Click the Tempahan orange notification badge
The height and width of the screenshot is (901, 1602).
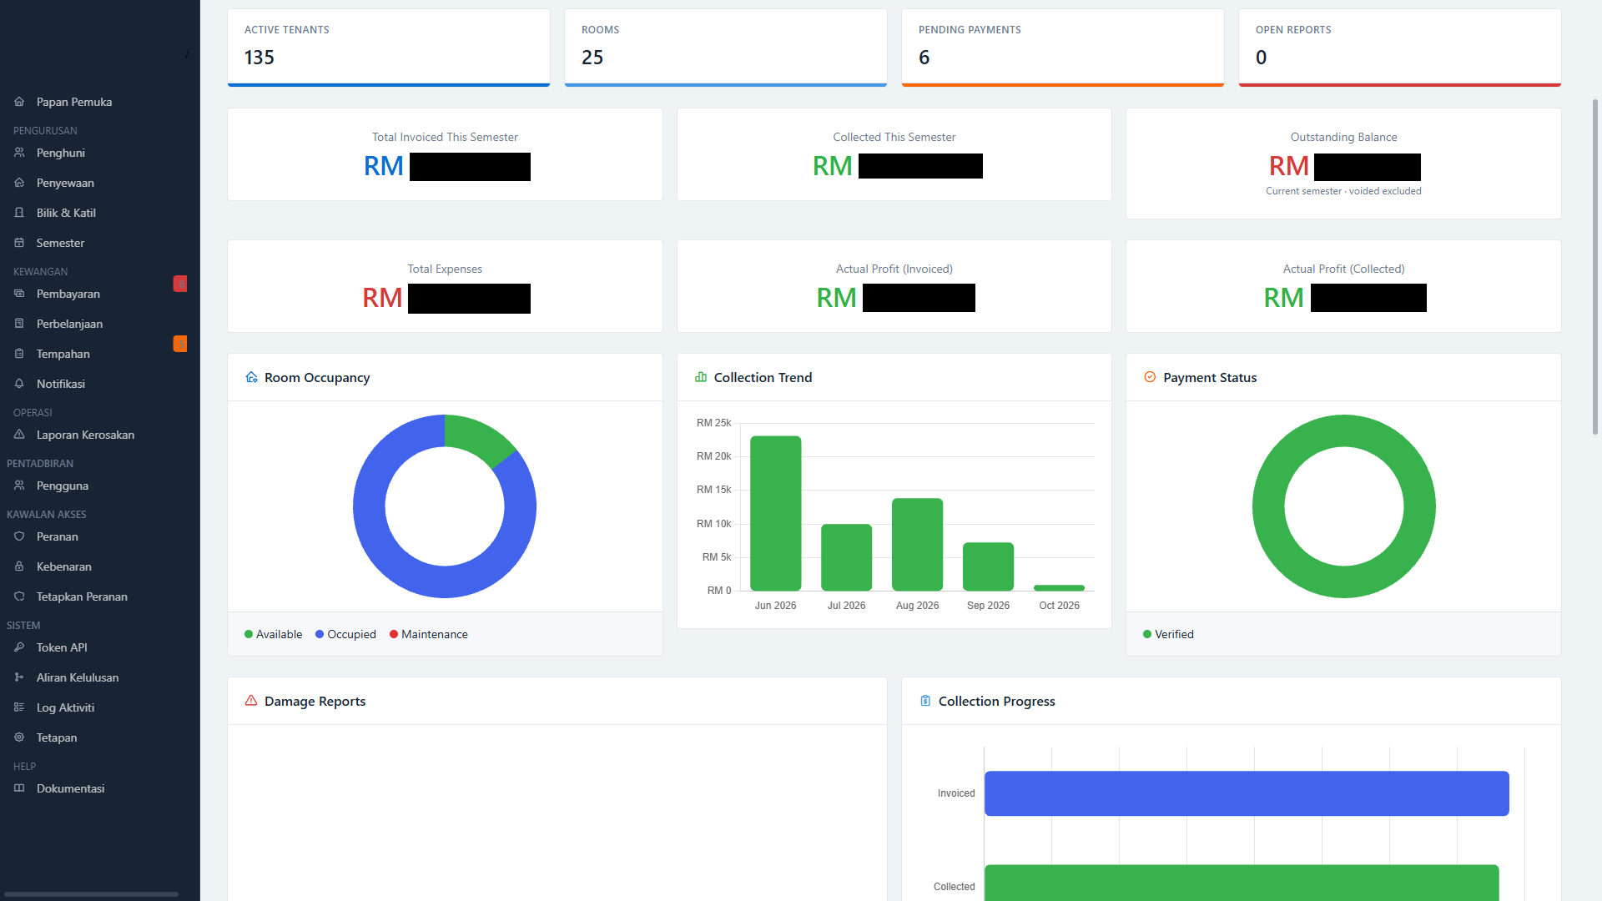coord(180,344)
